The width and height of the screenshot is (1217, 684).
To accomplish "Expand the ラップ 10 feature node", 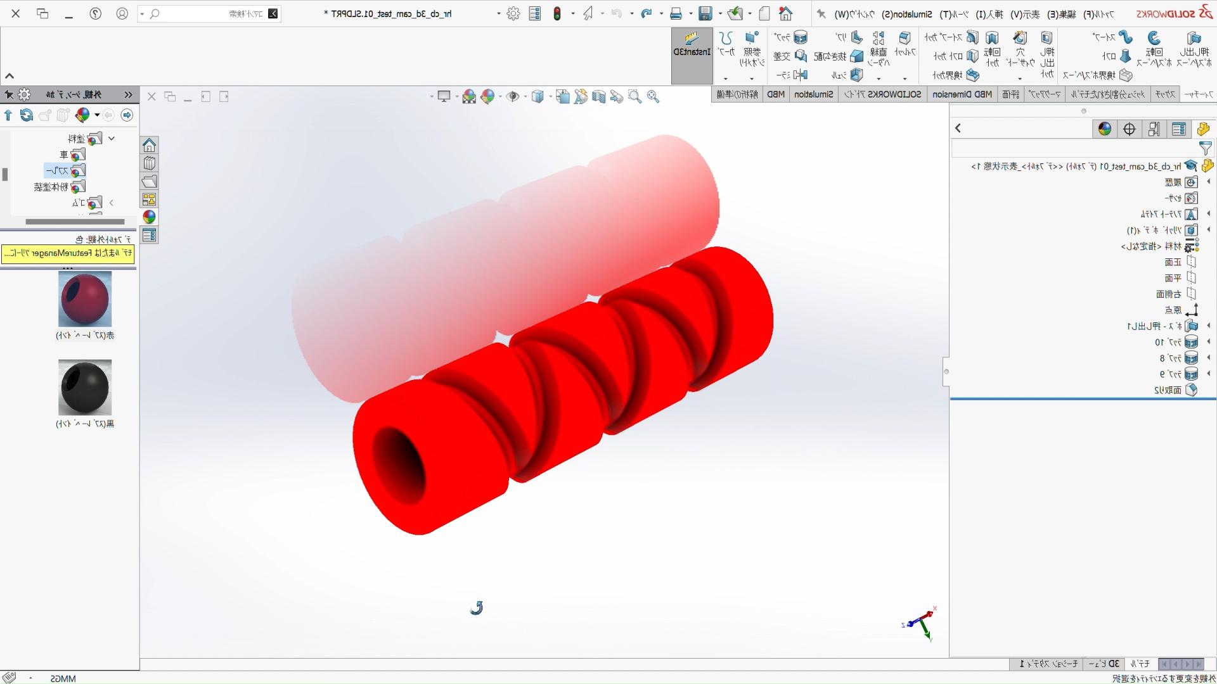I will click(1208, 341).
